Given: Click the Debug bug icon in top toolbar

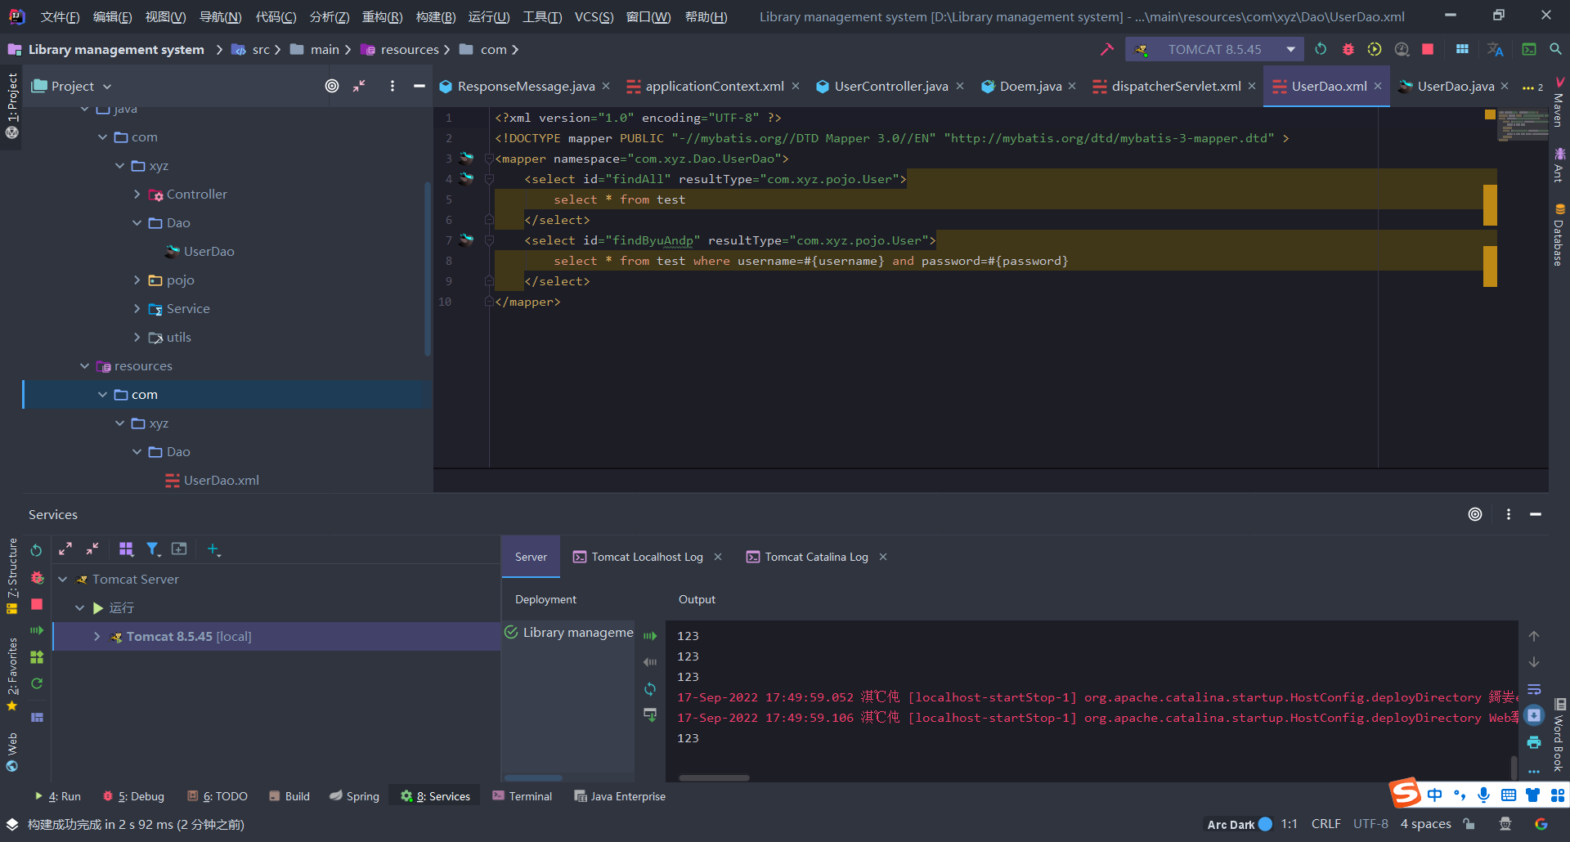Looking at the screenshot, I should click(x=1348, y=50).
